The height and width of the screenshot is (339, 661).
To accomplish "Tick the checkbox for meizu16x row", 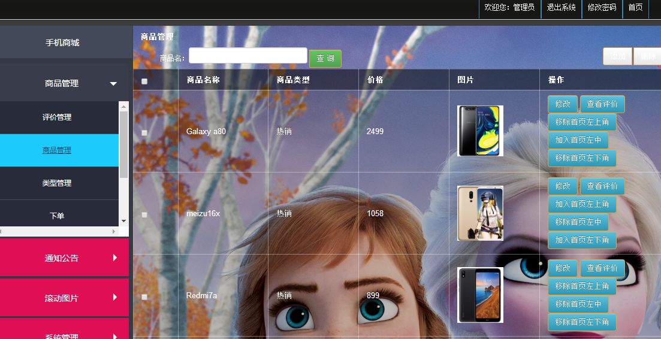I will pos(144,215).
